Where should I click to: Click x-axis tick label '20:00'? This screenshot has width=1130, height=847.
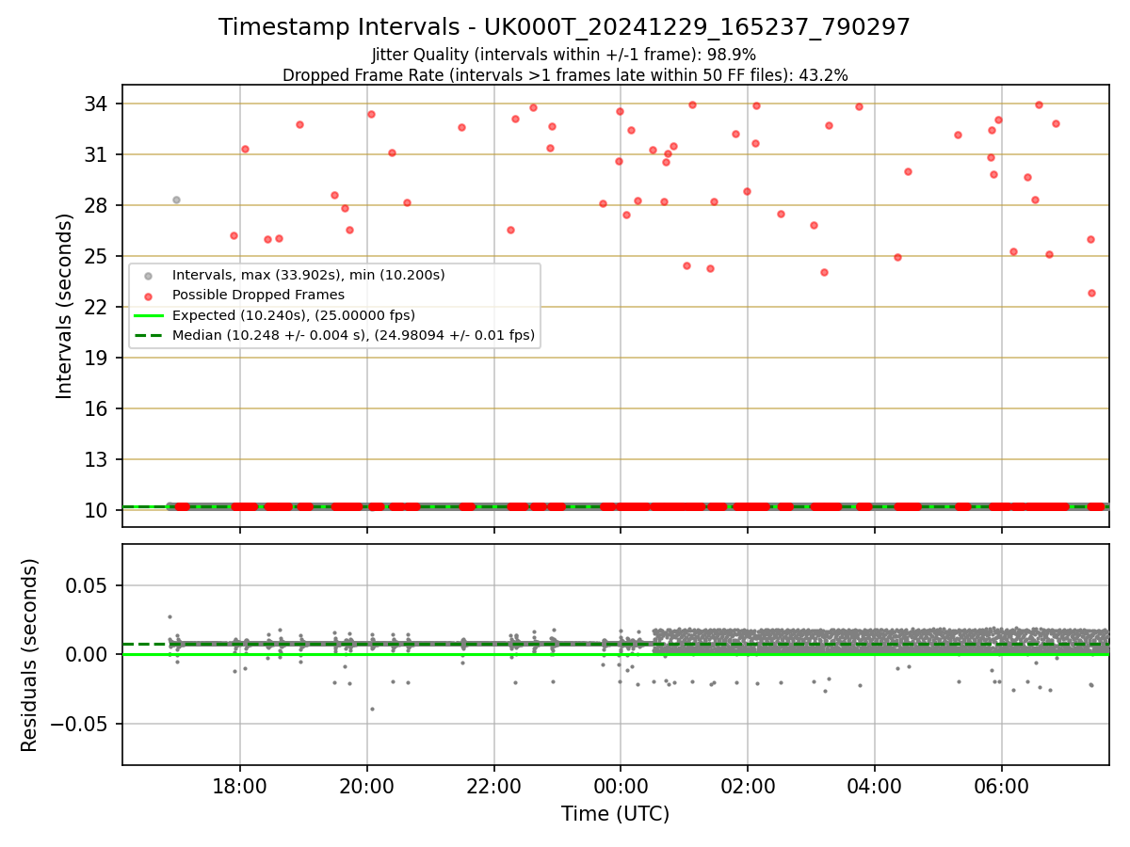pos(366,787)
